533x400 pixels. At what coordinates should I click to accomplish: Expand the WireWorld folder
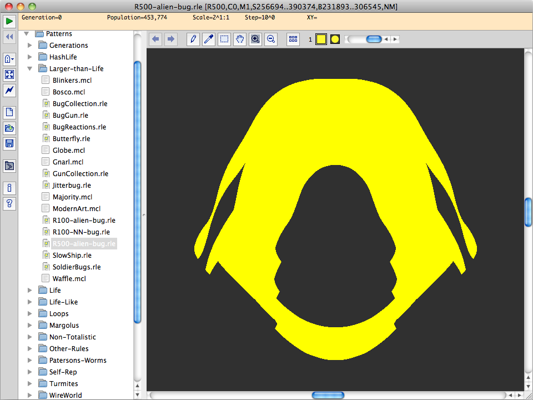coord(30,396)
